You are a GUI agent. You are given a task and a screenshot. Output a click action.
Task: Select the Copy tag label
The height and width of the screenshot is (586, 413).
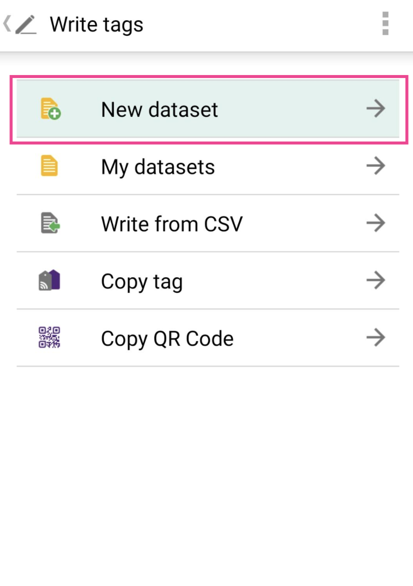[142, 282]
